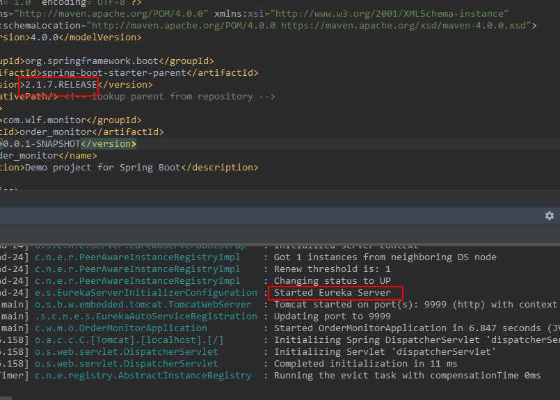The image size is (560, 400).
Task: Click the 'Initializing Servlet dispatcherServlet' log line
Action: point(385,351)
